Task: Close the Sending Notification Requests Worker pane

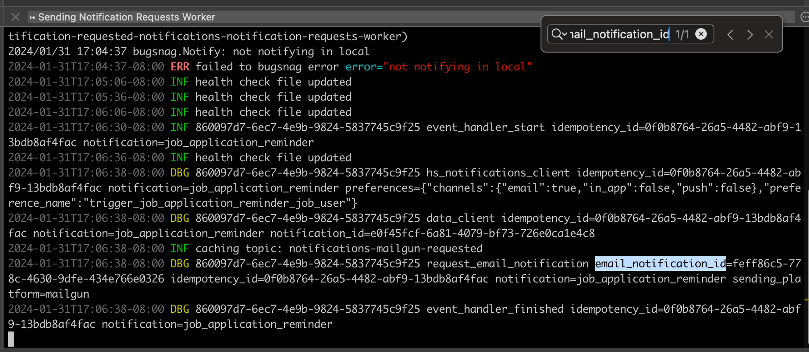Action: pyautogui.click(x=16, y=17)
